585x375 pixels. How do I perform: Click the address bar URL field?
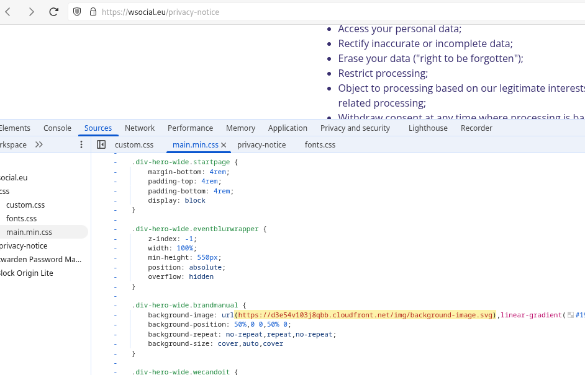coord(311,12)
